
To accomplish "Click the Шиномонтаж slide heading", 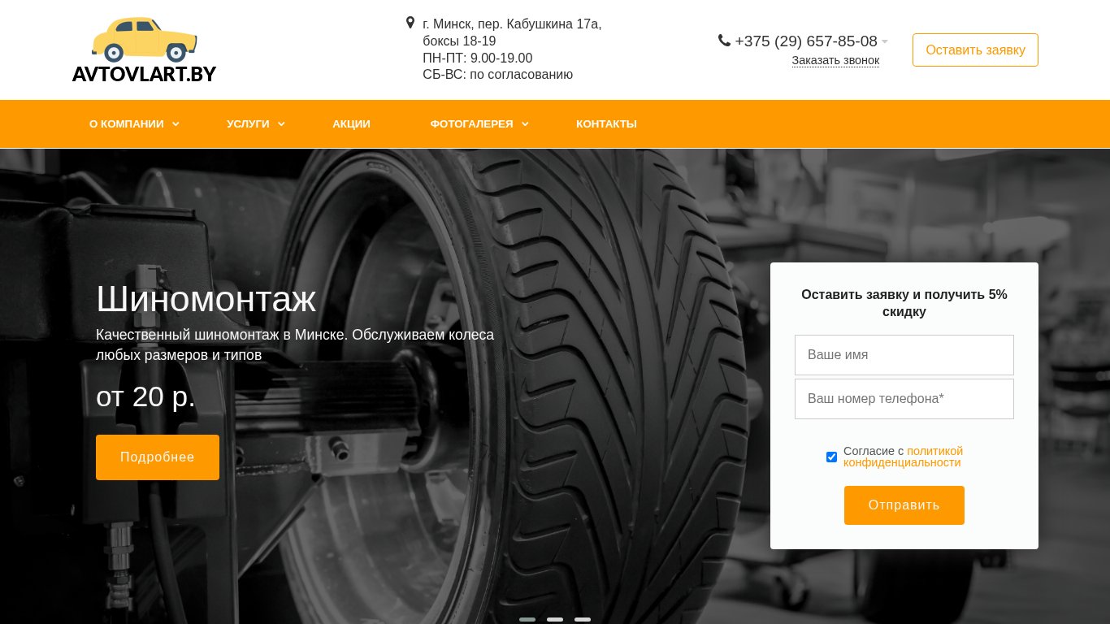I will coord(206,299).
